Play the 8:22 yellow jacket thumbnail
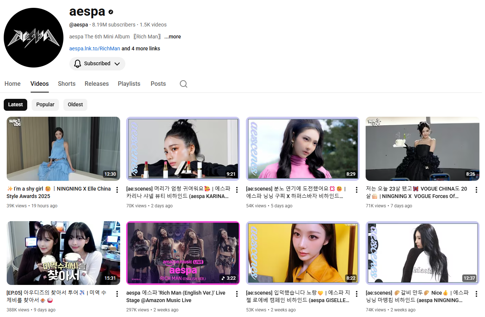 pyautogui.click(x=303, y=253)
